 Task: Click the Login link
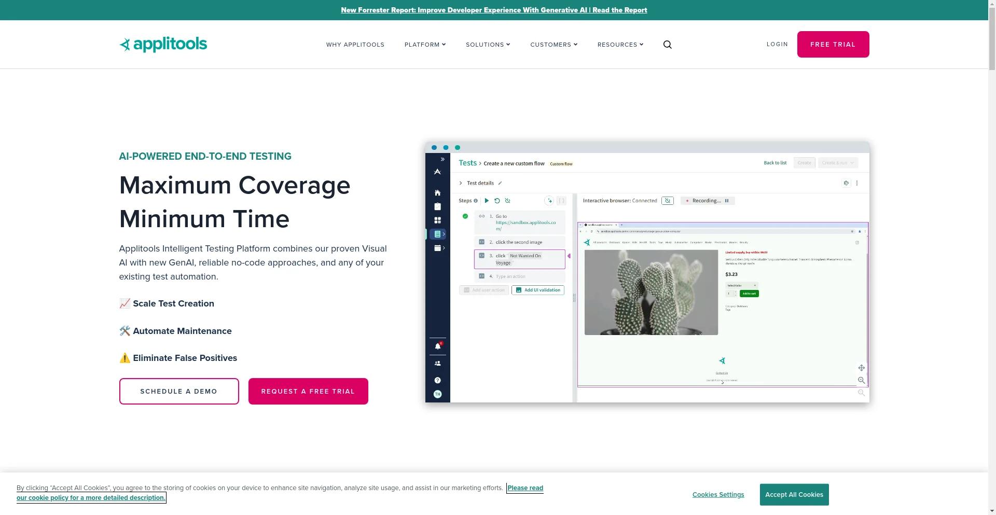click(x=777, y=44)
